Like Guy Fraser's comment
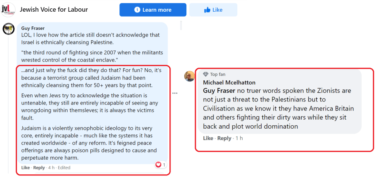 [x=25, y=168]
